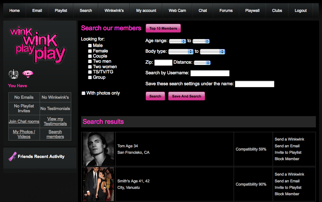Open the Smith's couple profile photo
Viewport: 322px width, 202px height.
pos(98,184)
